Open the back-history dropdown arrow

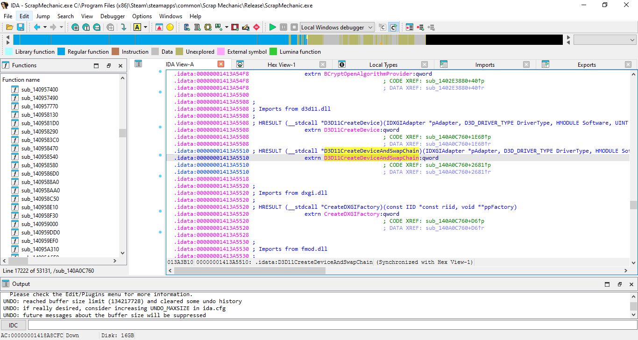point(45,28)
